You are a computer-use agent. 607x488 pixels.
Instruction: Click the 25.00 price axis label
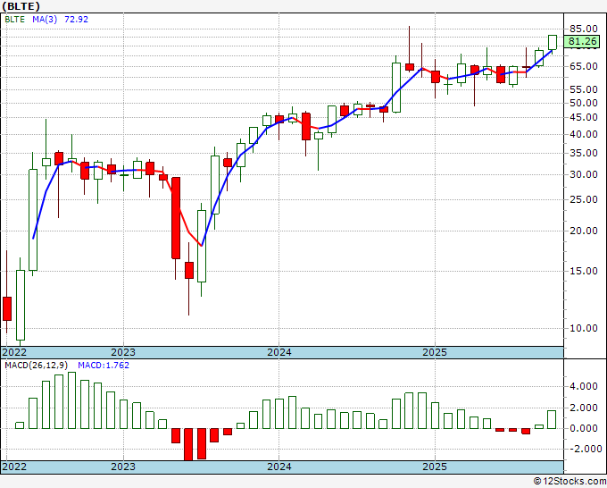[584, 199]
